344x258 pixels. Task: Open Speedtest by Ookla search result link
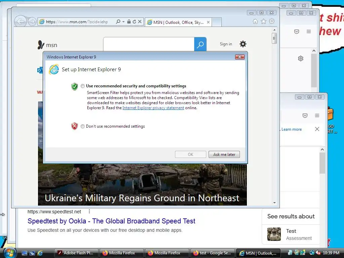click(x=112, y=221)
